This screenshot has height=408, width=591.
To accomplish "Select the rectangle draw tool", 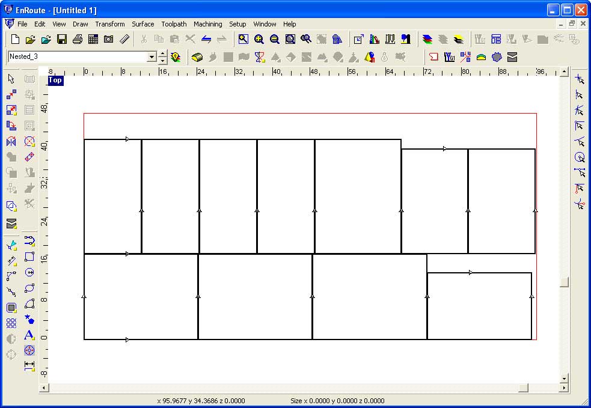I will [x=29, y=257].
